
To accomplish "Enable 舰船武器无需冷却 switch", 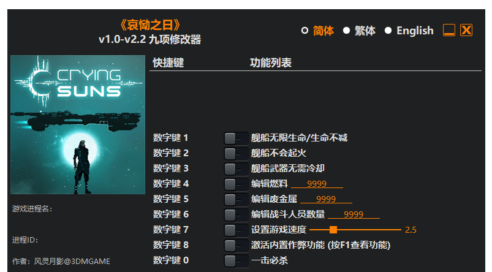I will 236,169.
